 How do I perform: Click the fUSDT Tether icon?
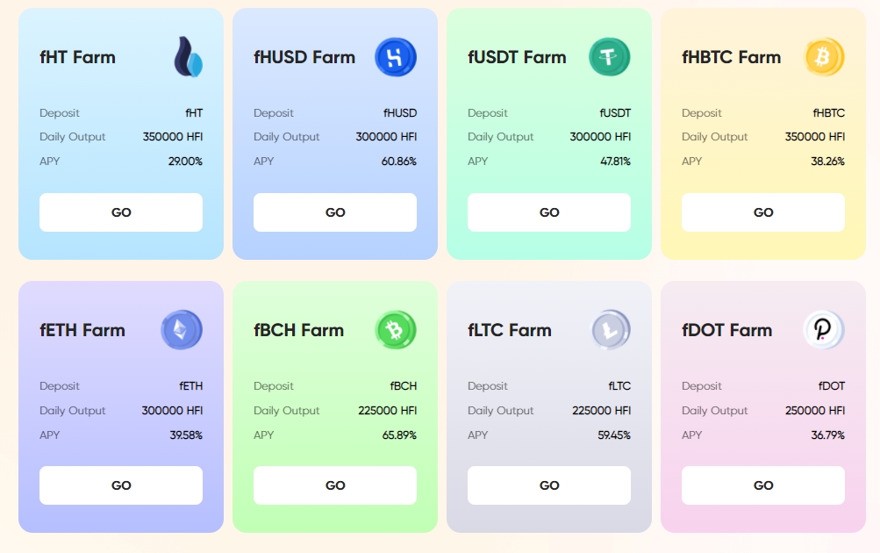pyautogui.click(x=609, y=58)
